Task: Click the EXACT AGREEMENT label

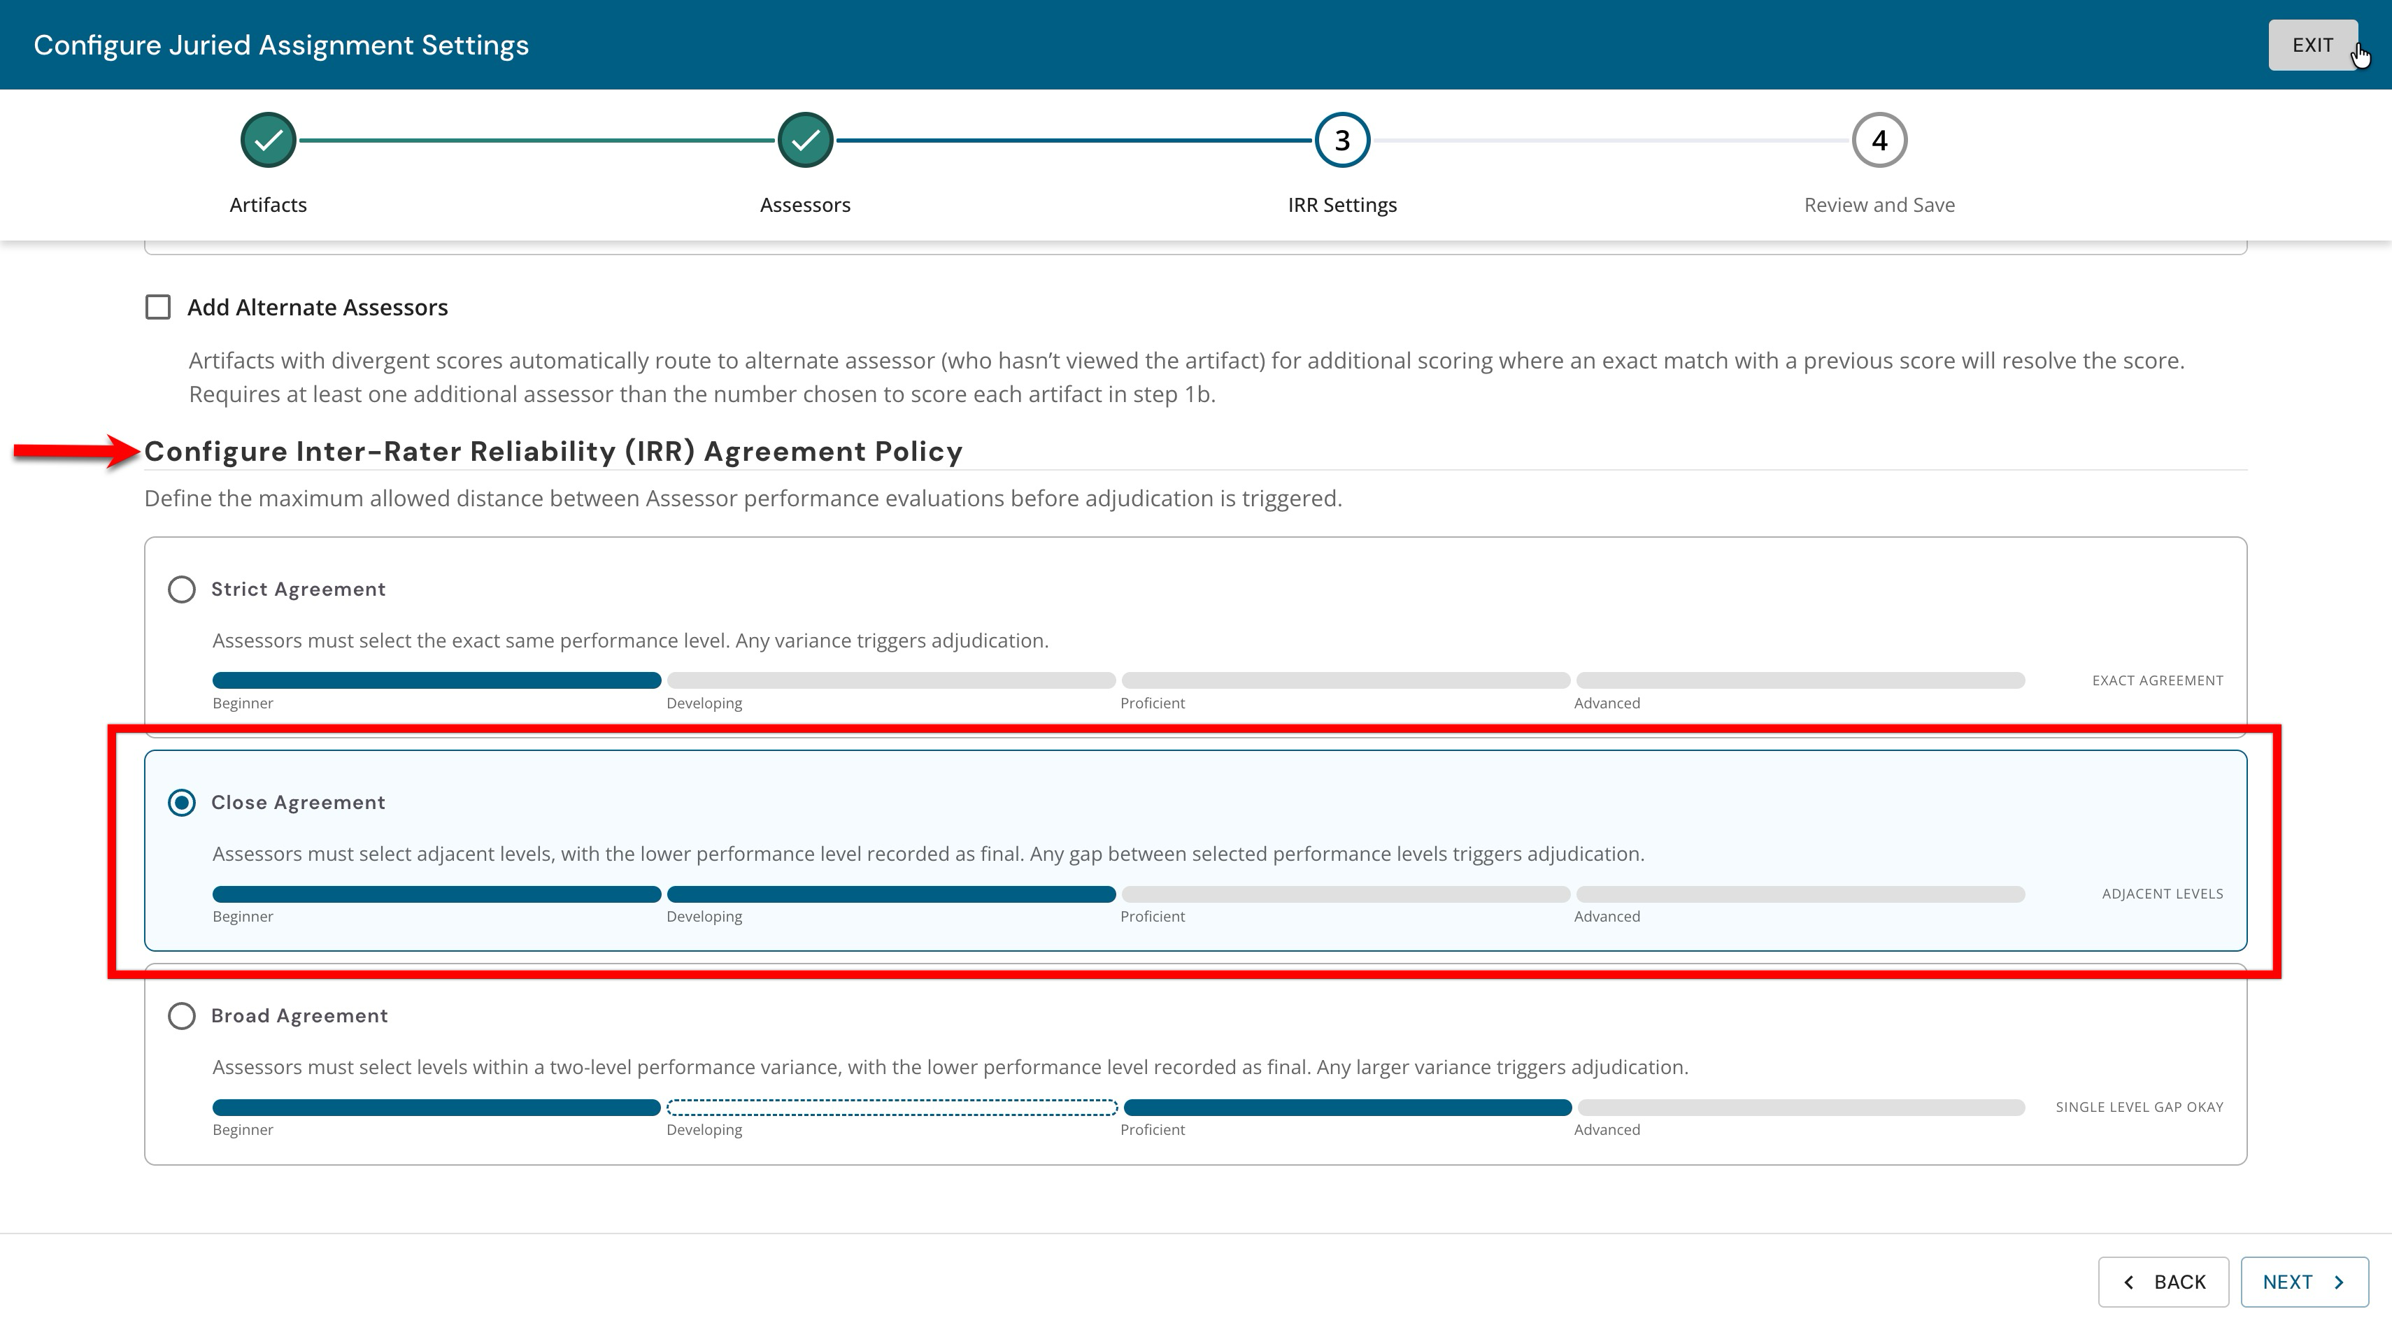Action: coord(2157,681)
